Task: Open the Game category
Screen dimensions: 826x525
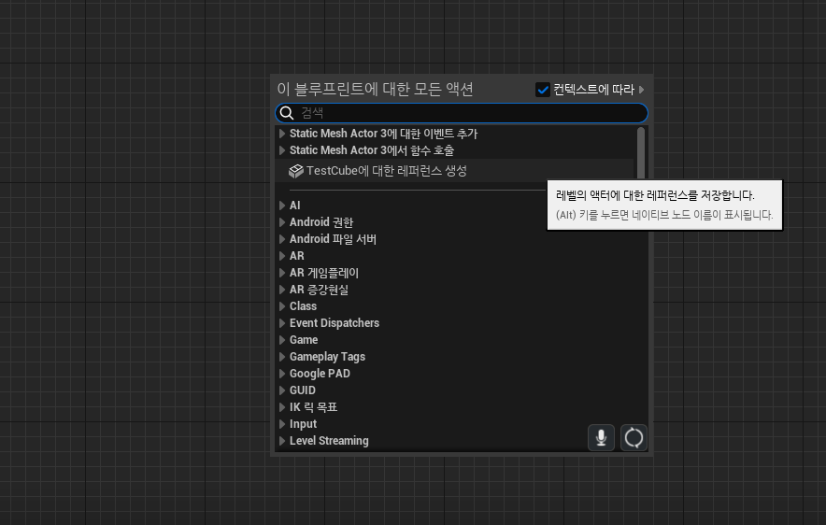Action: (x=304, y=340)
